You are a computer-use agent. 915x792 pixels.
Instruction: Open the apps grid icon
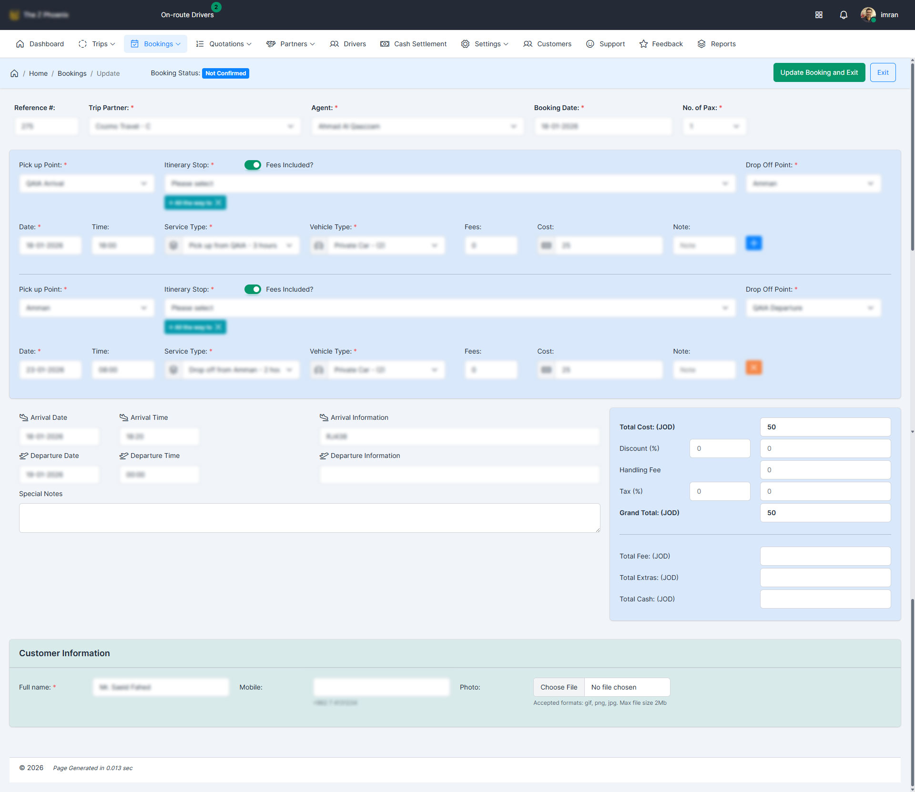(x=819, y=15)
